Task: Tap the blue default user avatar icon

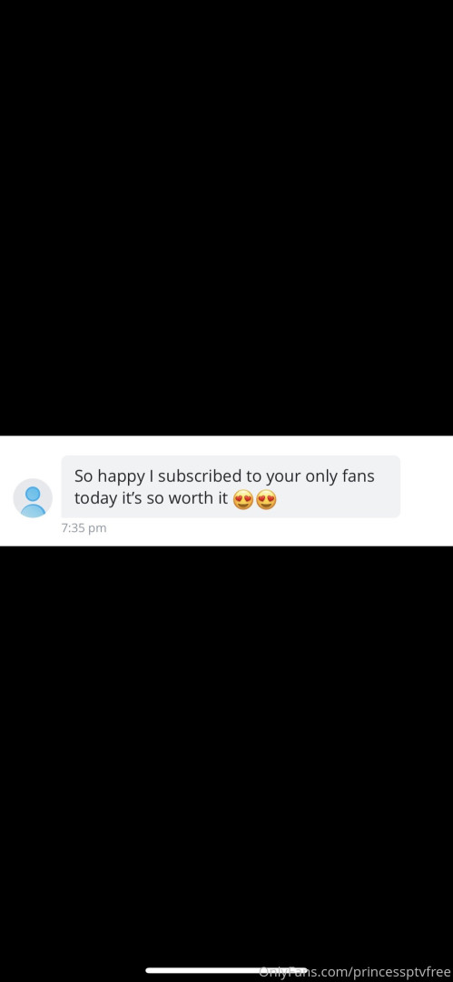Action: pyautogui.click(x=33, y=501)
